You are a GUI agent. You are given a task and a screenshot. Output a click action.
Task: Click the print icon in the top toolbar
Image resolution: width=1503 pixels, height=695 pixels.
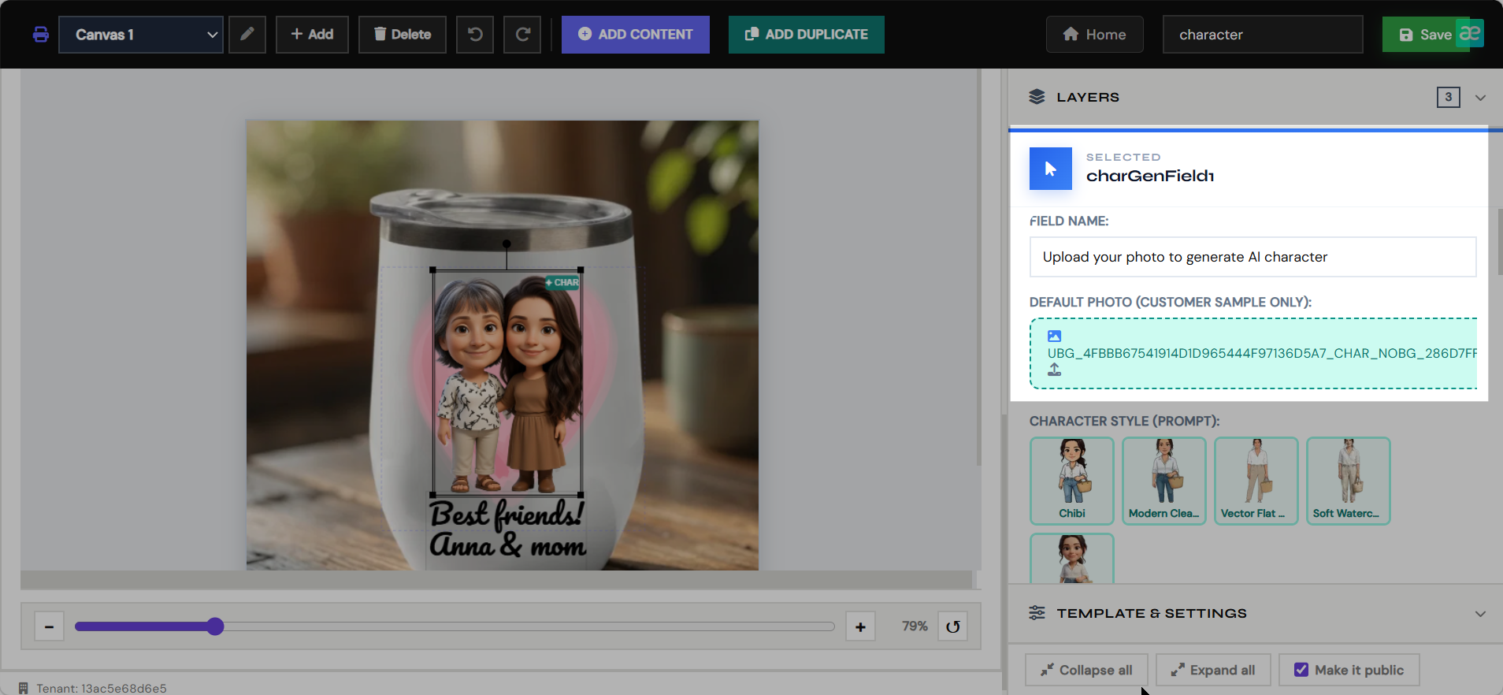tap(41, 35)
